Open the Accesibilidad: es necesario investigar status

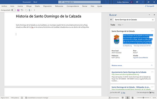[37, 98]
